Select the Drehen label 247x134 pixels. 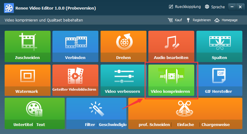point(123,58)
